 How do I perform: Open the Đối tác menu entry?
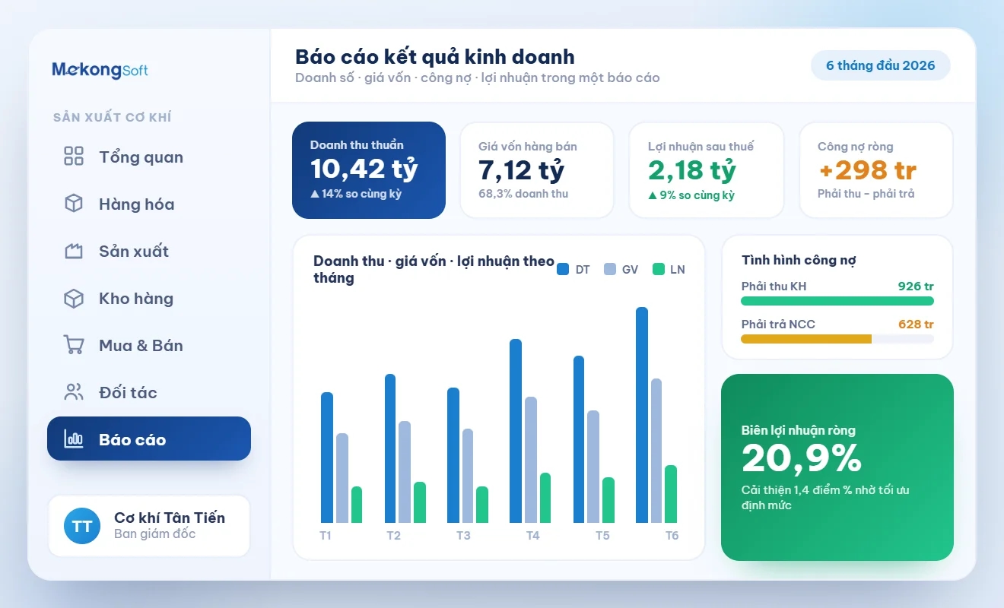point(149,393)
